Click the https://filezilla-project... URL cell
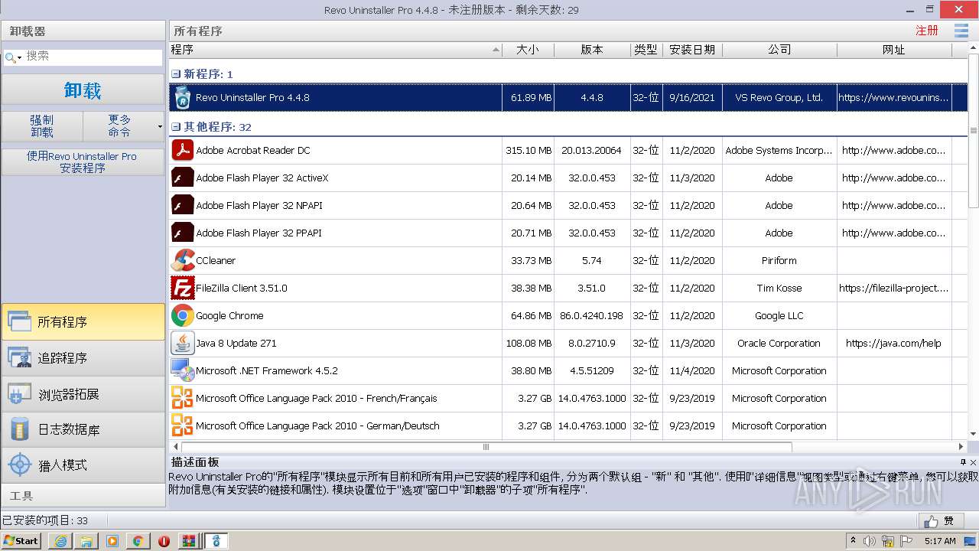 893,288
